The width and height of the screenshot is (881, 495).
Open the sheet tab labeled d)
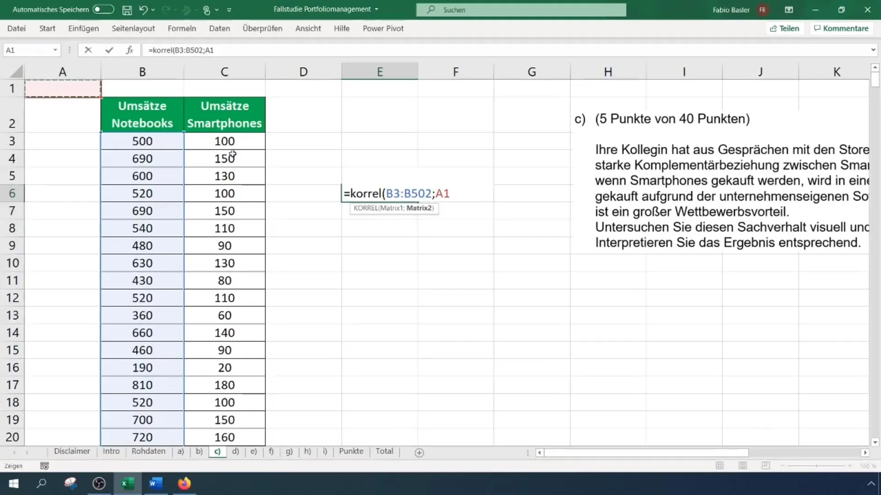pyautogui.click(x=235, y=451)
